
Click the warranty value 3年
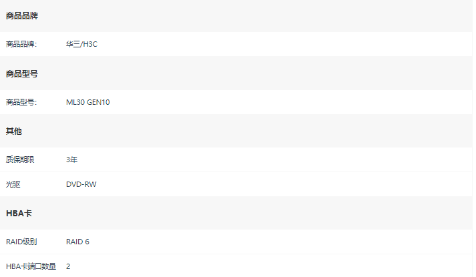(71, 160)
